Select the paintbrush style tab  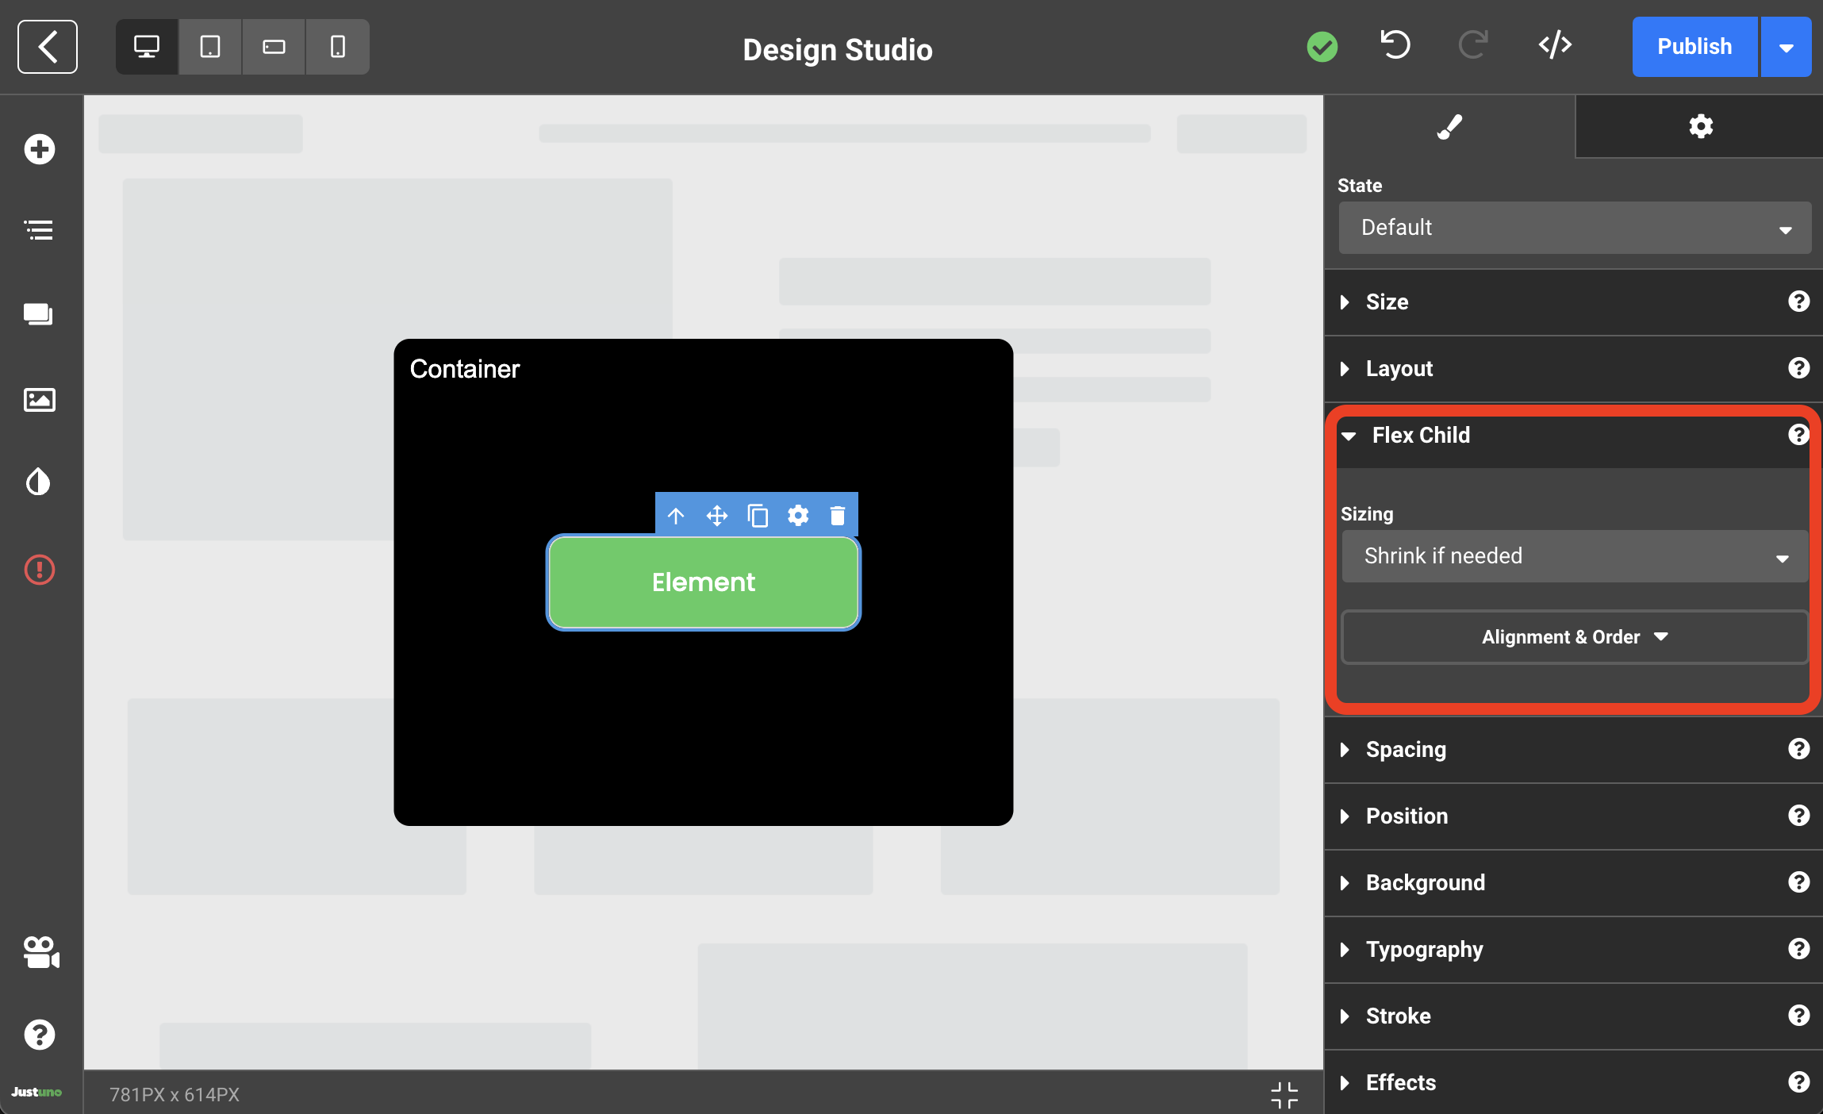tap(1449, 126)
